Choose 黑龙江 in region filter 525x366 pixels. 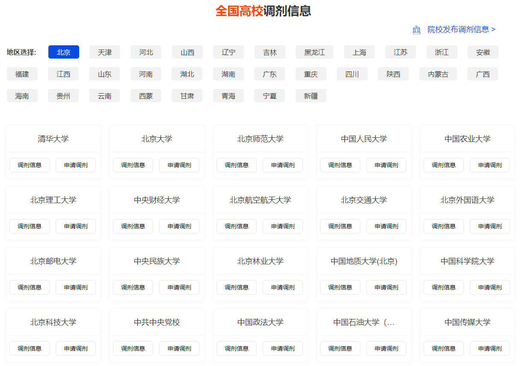(314, 52)
